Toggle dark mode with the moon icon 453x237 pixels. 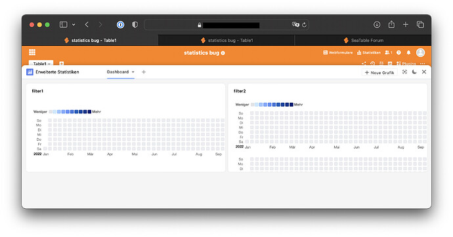pos(414,72)
